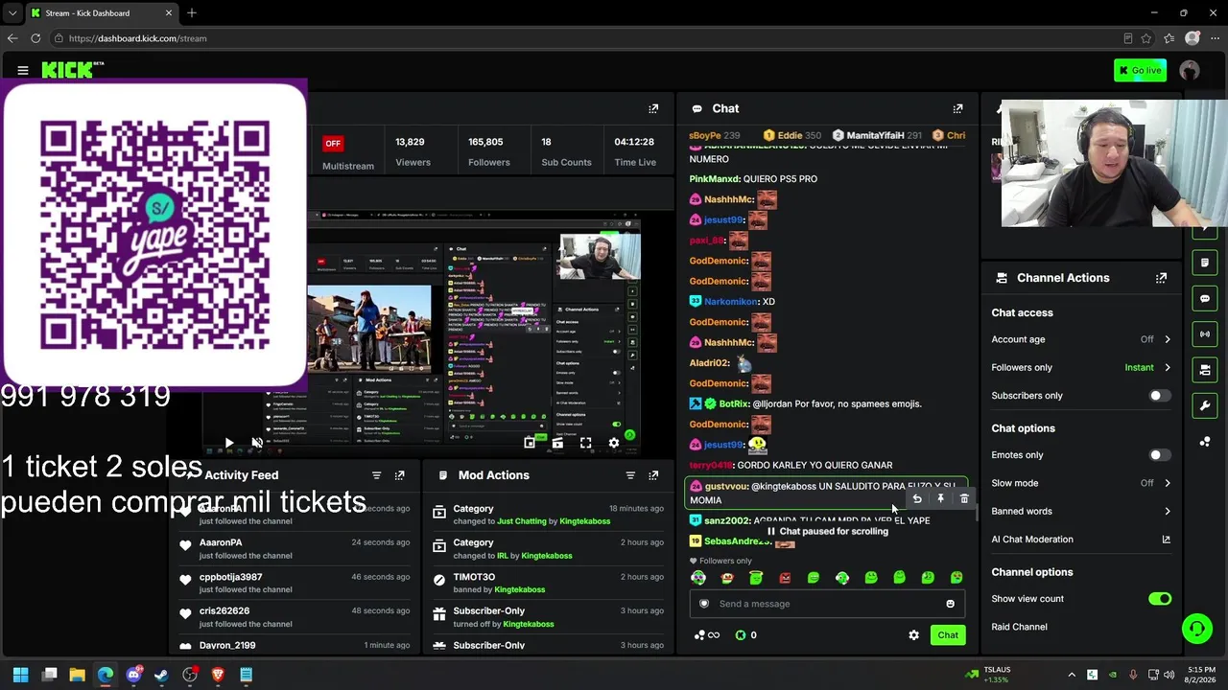
Task: Open the sidebar clips icon
Action: [x=1205, y=369]
